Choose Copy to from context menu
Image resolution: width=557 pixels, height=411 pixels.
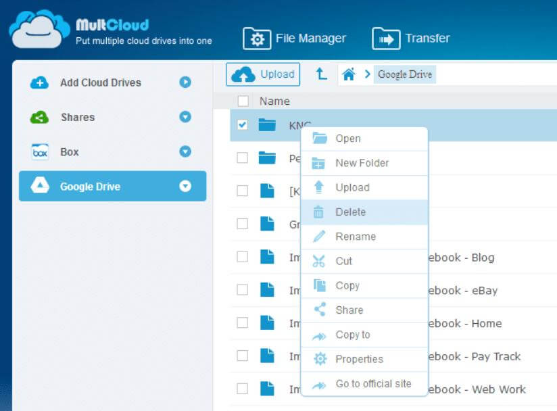[x=364, y=335]
